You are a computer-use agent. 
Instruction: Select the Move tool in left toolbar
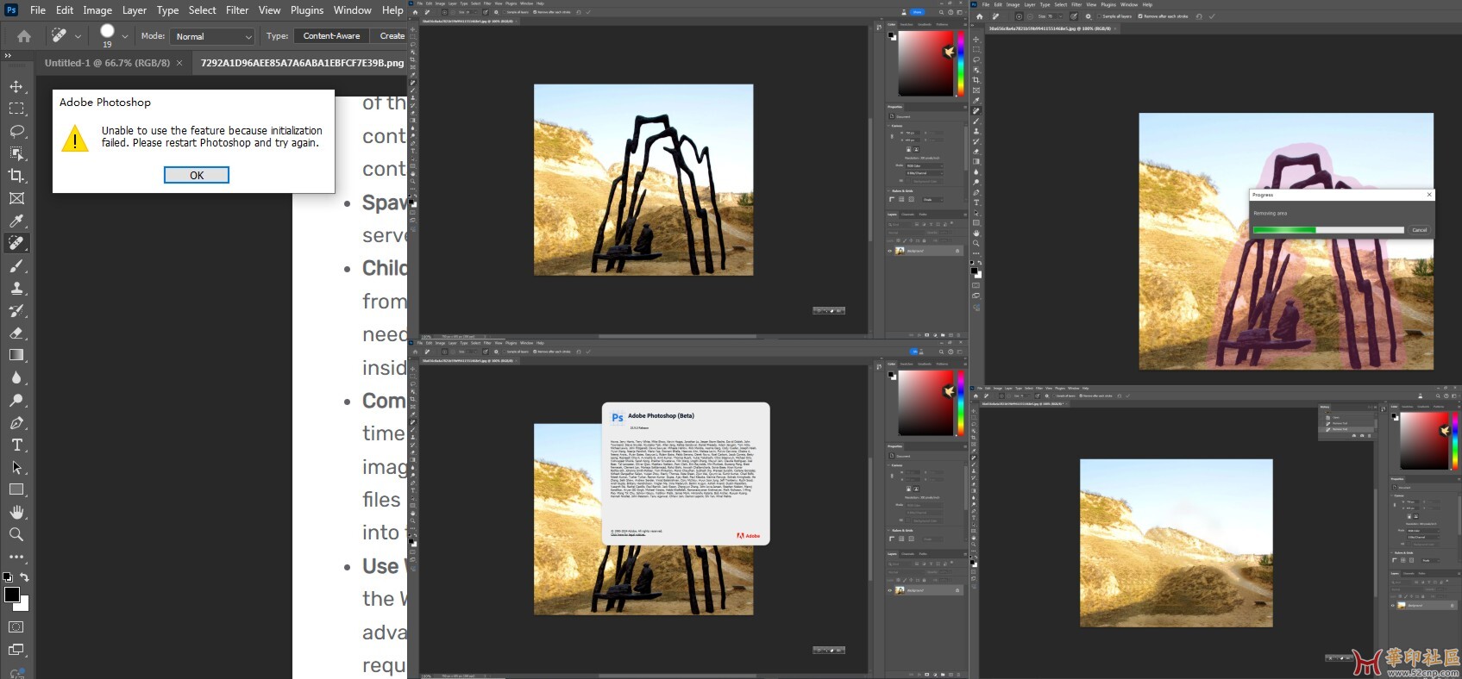[x=16, y=87]
